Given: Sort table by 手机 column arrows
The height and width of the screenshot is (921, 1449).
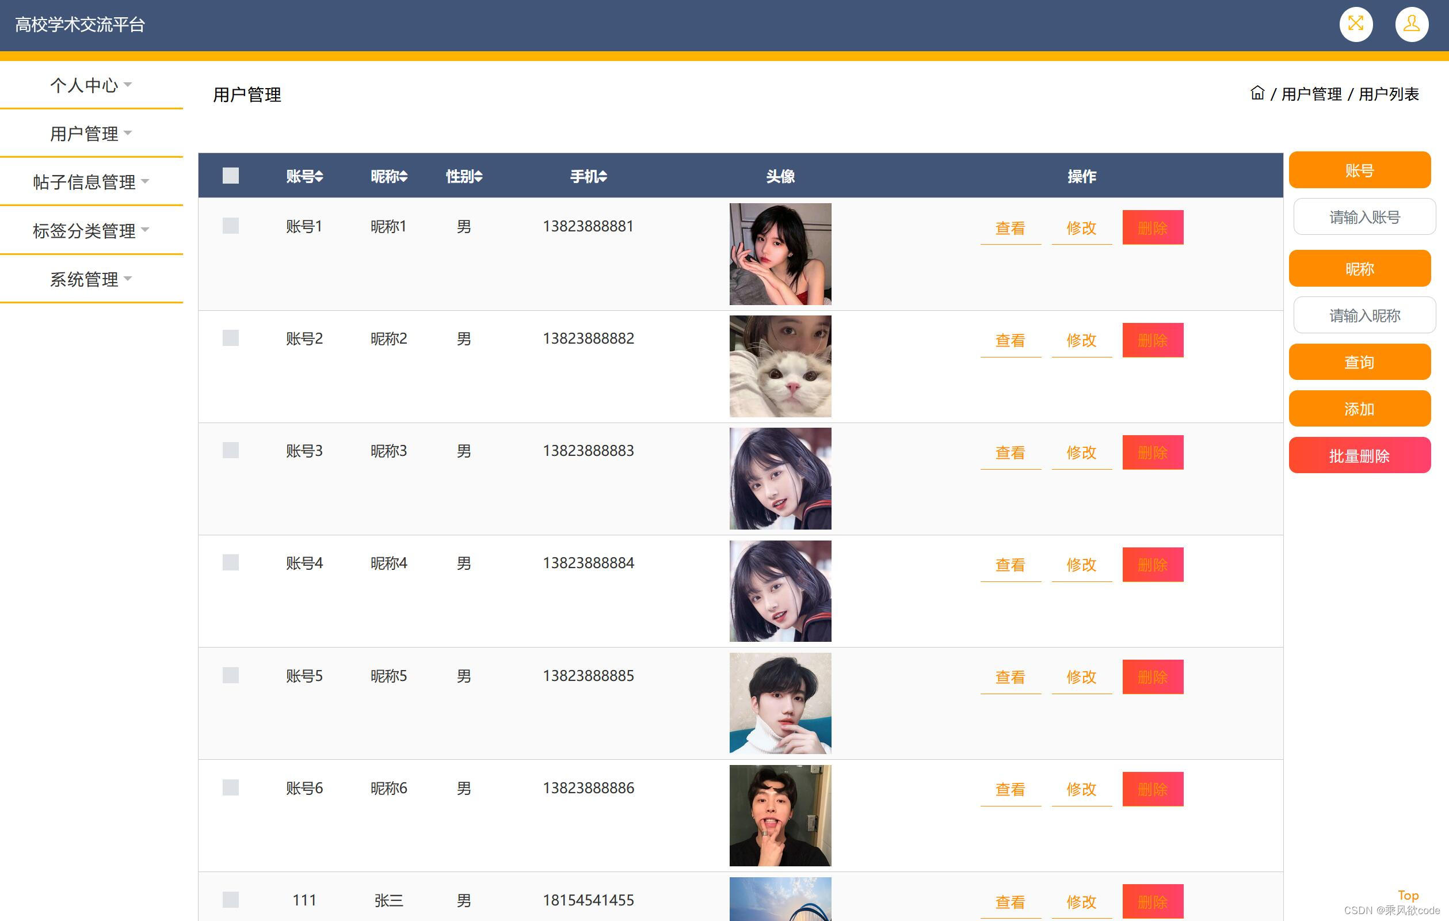Looking at the screenshot, I should point(603,176).
